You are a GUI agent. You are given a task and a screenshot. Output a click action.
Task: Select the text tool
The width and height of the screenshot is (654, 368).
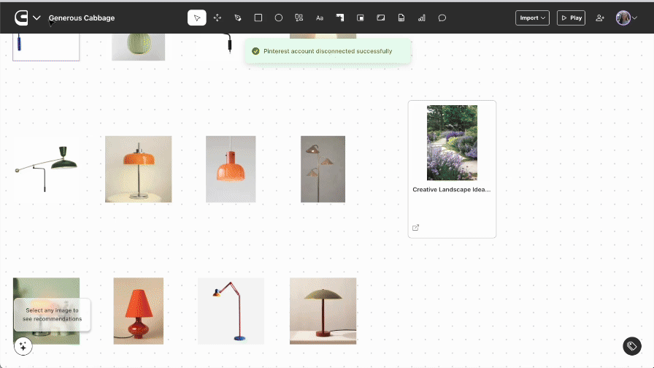click(320, 18)
